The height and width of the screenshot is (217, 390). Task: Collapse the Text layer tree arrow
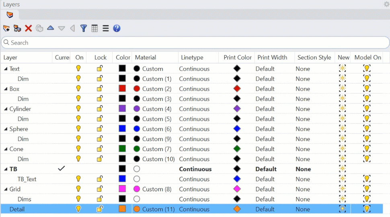(6, 69)
